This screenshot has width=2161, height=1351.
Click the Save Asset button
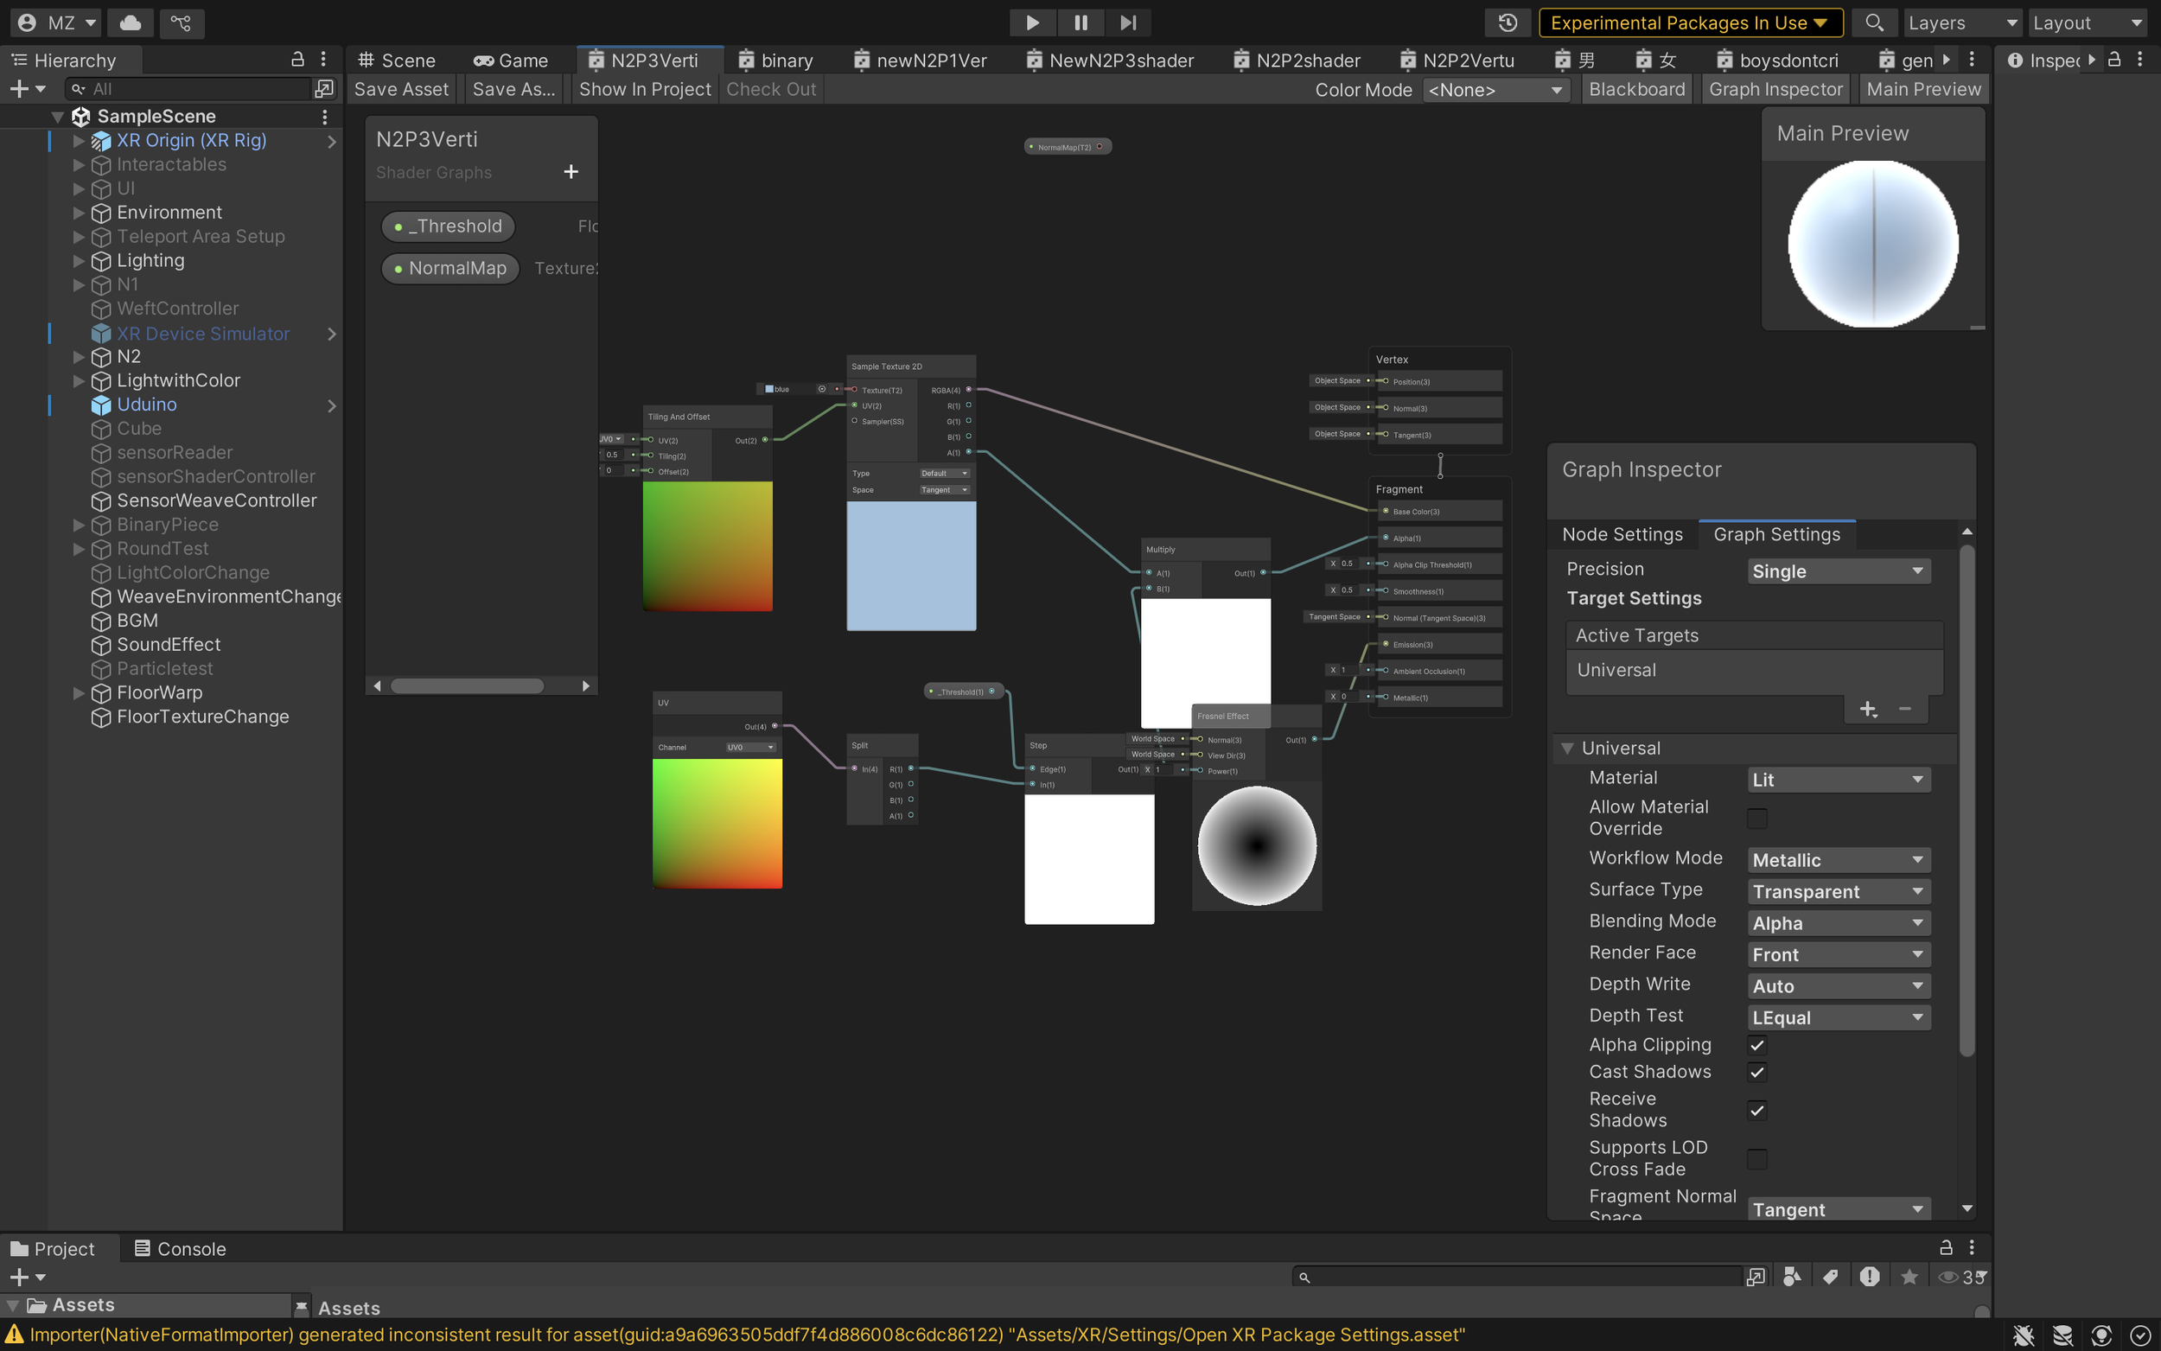click(x=400, y=88)
